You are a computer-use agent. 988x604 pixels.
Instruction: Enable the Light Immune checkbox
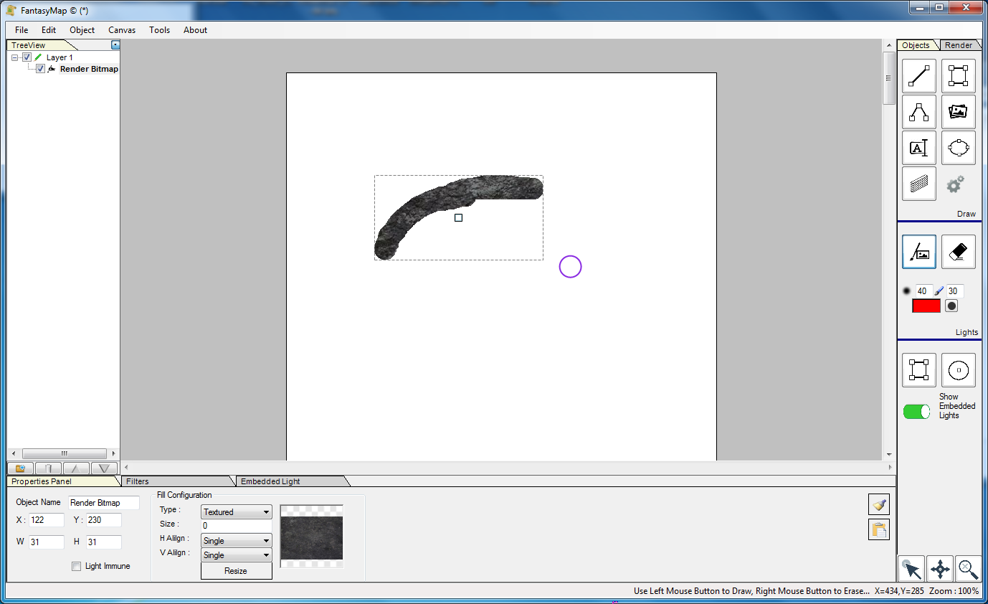pyautogui.click(x=77, y=567)
